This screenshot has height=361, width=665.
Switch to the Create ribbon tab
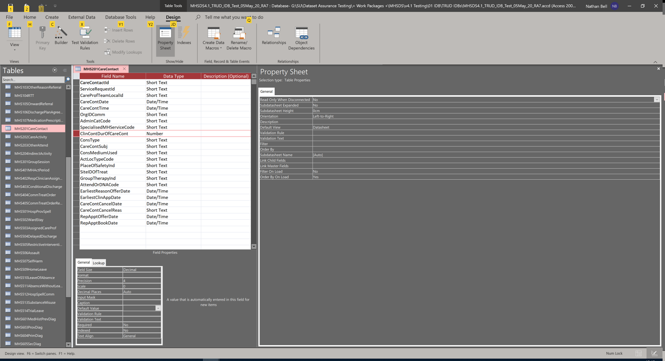[x=52, y=17]
